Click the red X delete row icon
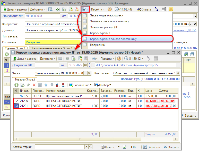This screenshot has height=151, width=199. click(x=34, y=85)
